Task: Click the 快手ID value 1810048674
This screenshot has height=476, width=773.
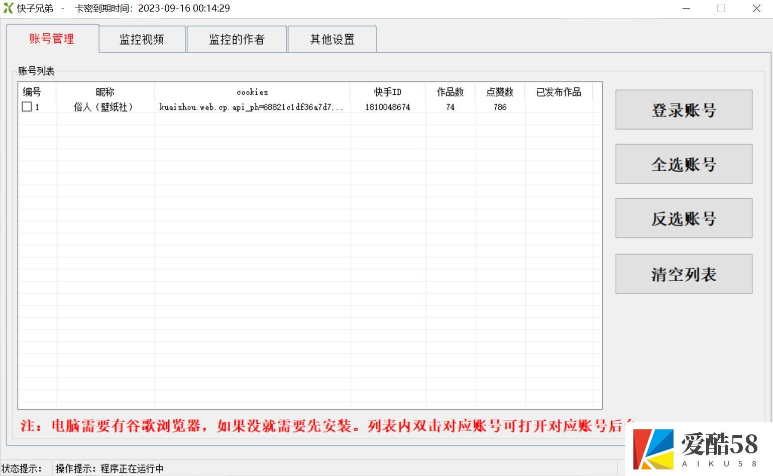Action: click(387, 107)
